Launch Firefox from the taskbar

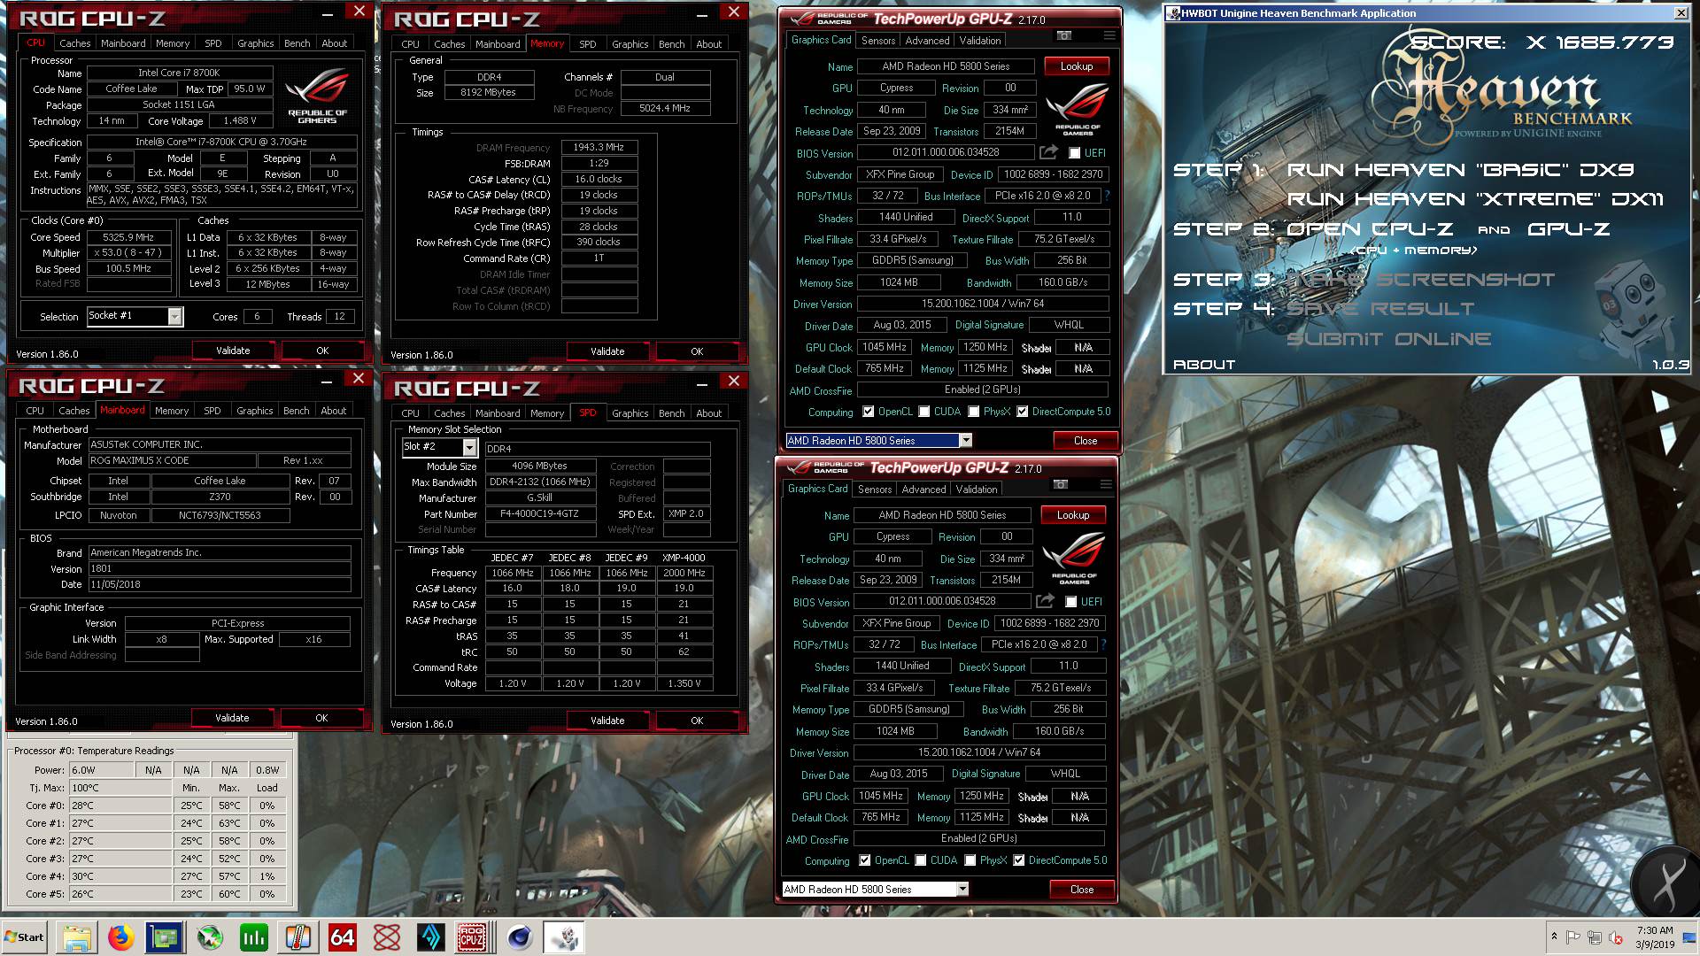121,937
